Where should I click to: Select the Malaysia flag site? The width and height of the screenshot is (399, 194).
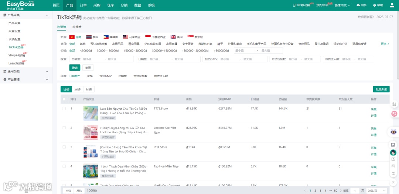pyautogui.click(x=125, y=37)
